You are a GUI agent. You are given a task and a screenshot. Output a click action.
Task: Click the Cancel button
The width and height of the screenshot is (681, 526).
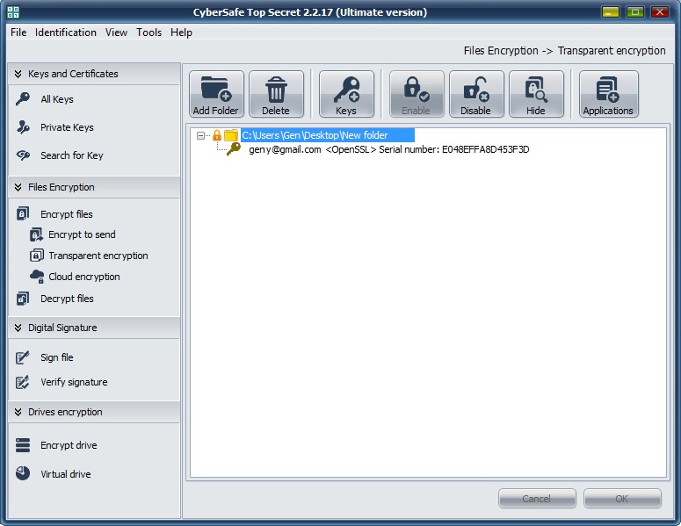point(537,499)
